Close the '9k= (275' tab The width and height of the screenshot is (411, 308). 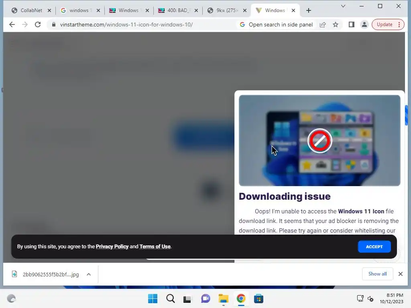coord(244,10)
